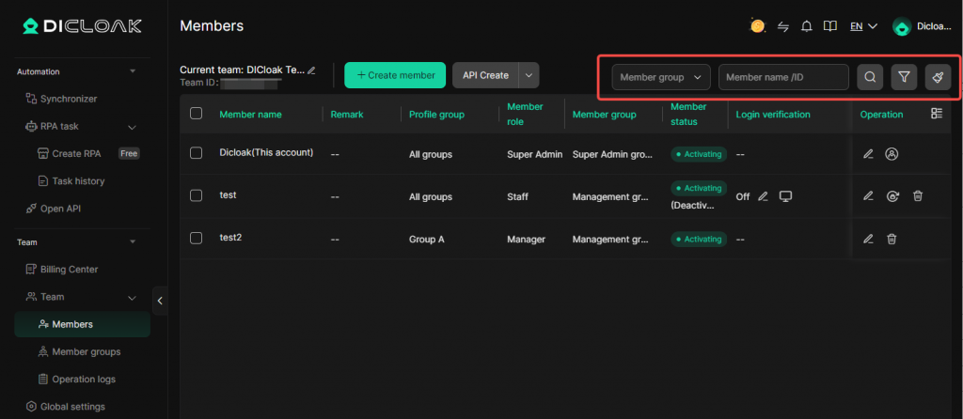Open the documentation book icon
The height and width of the screenshot is (419, 963).
830,26
